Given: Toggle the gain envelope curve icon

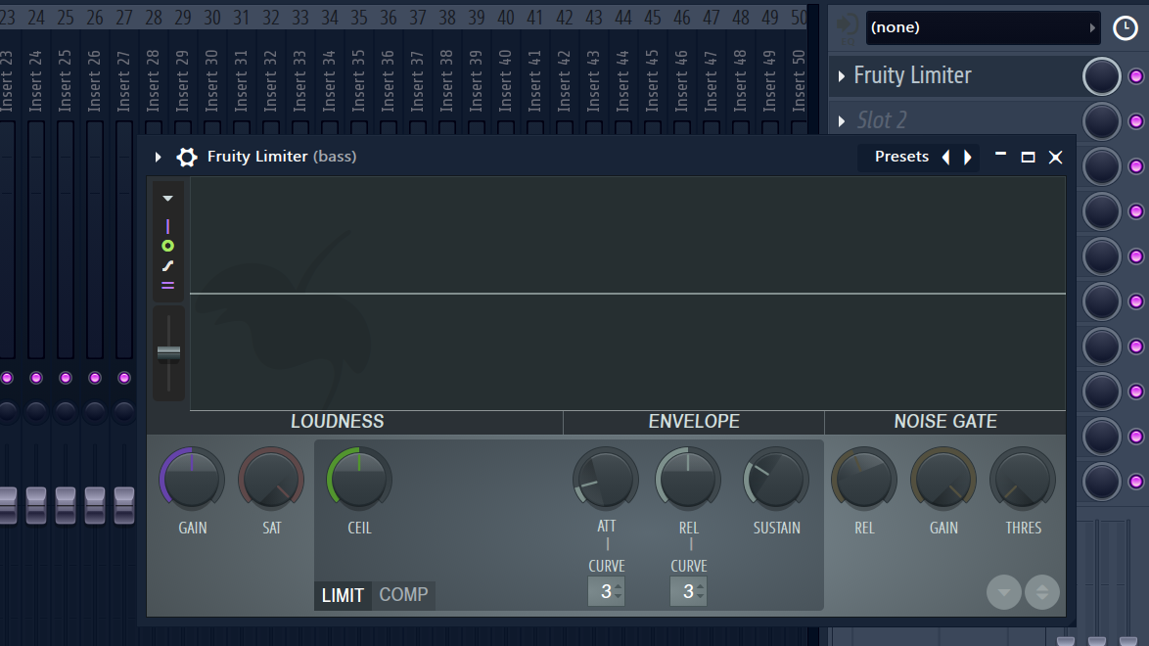Looking at the screenshot, I should point(167,266).
